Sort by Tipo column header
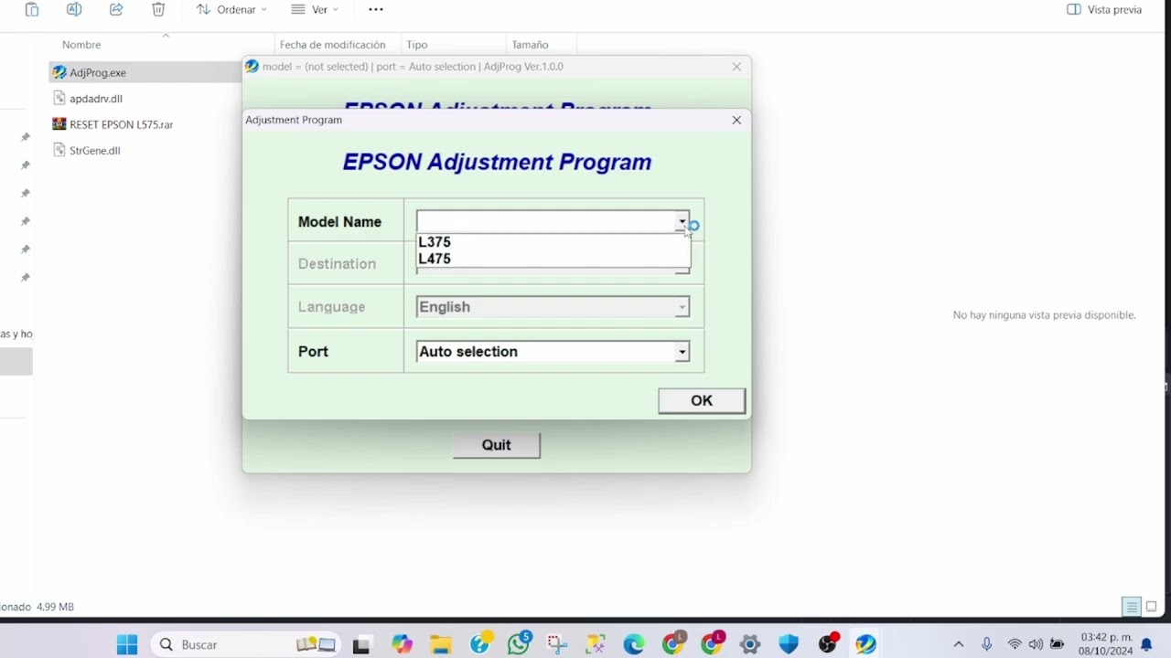Viewport: 1171px width, 658px height. (417, 45)
